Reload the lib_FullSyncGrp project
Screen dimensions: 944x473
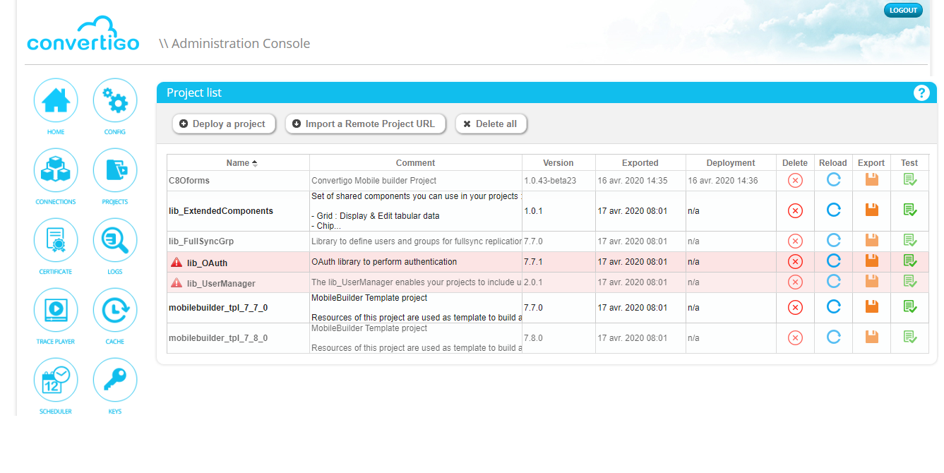tap(833, 241)
